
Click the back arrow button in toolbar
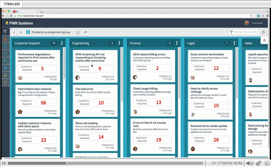click(x=14, y=32)
